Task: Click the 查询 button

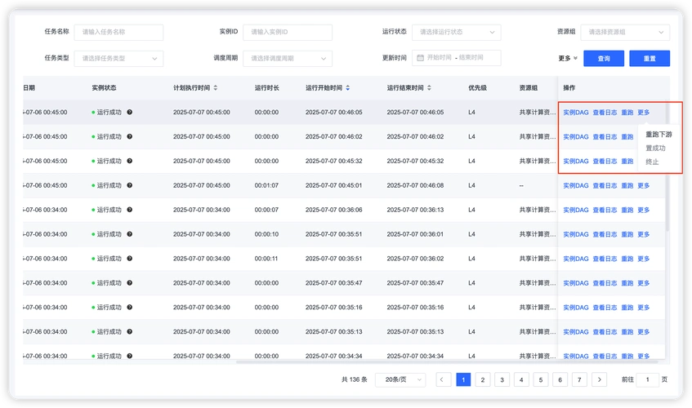Action: (604, 58)
